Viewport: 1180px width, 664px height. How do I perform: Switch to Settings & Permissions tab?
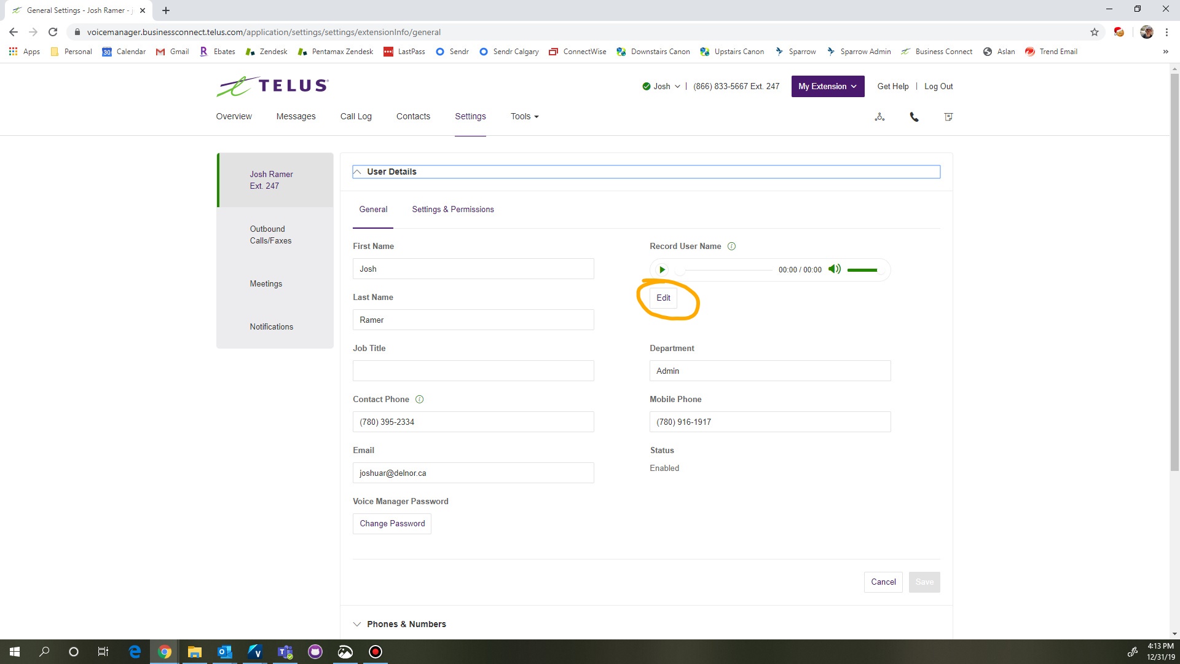(453, 209)
